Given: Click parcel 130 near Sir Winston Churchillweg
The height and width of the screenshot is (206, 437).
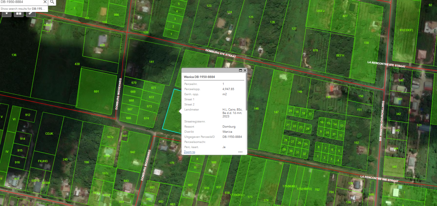Looking at the screenshot, I should (x=366, y=43).
